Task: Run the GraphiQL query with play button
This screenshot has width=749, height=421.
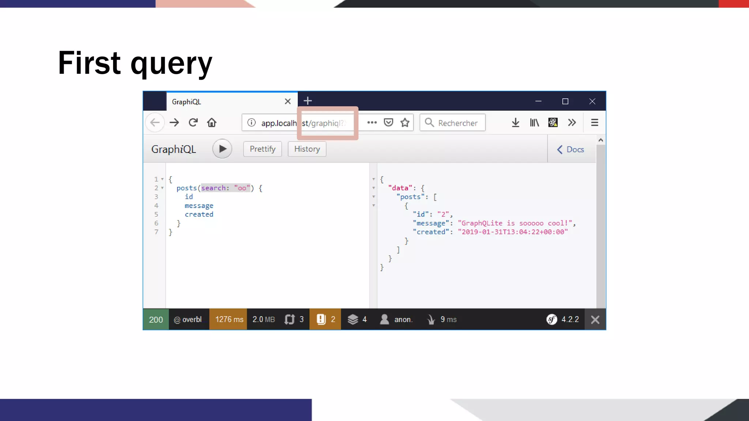Action: click(222, 149)
